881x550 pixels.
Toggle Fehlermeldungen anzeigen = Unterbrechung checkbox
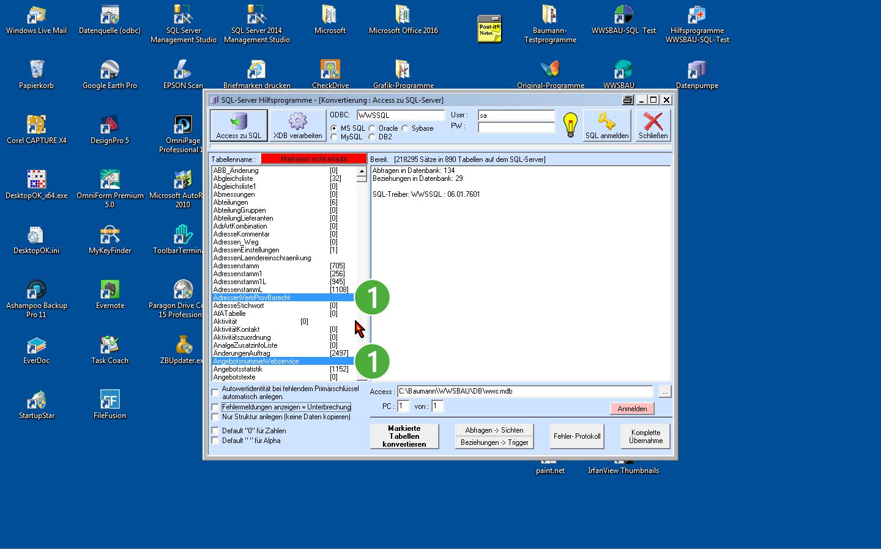coord(215,407)
